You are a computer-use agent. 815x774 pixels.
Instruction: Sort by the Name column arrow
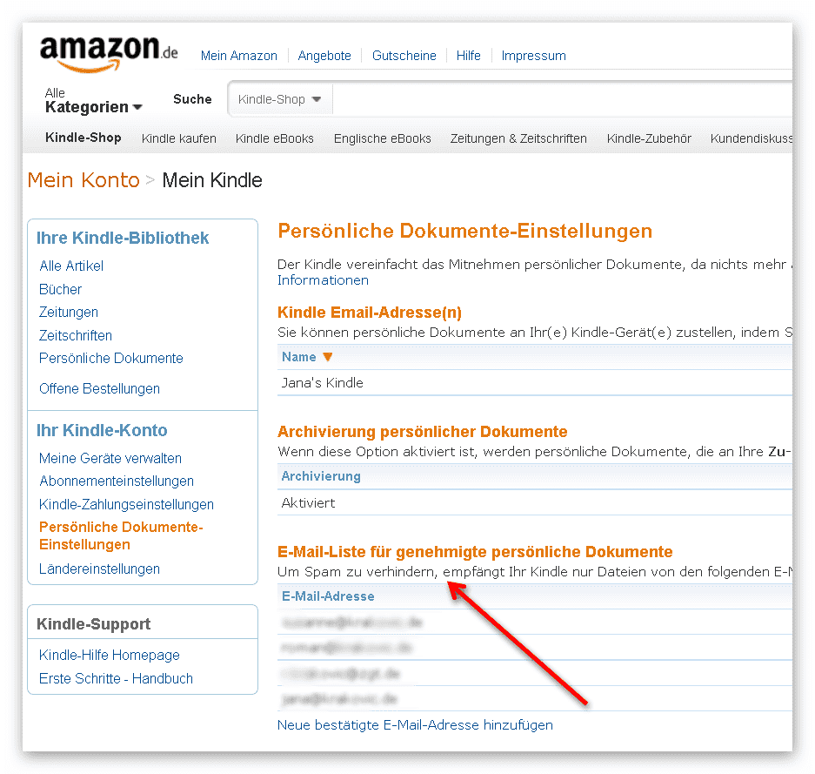click(327, 357)
